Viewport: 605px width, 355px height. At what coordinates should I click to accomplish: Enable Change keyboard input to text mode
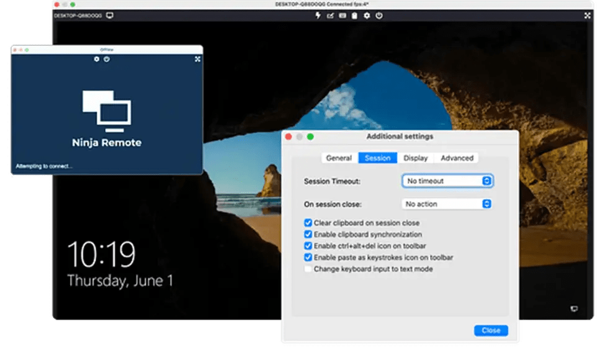pos(308,269)
